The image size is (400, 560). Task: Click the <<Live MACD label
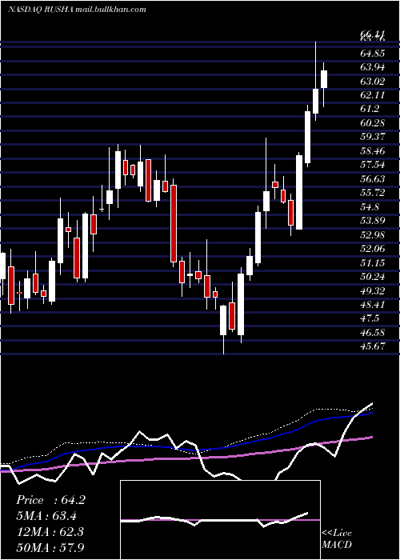tap(337, 538)
